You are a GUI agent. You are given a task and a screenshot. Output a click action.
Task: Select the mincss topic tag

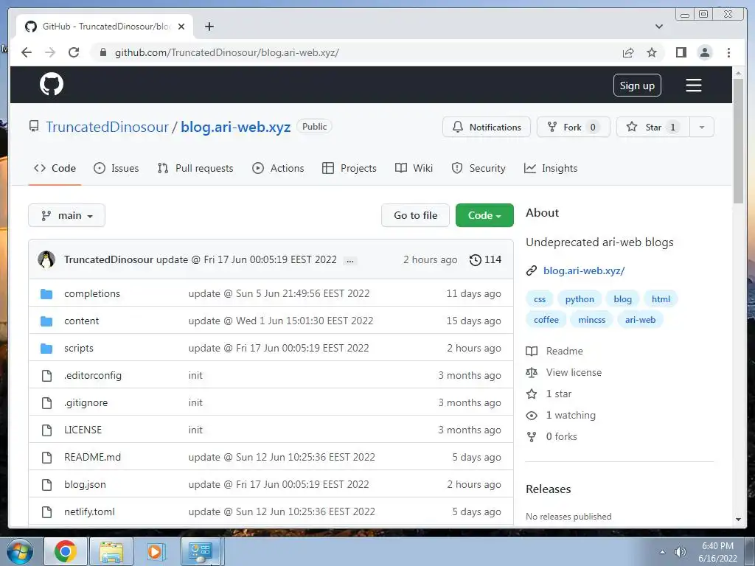coord(592,320)
